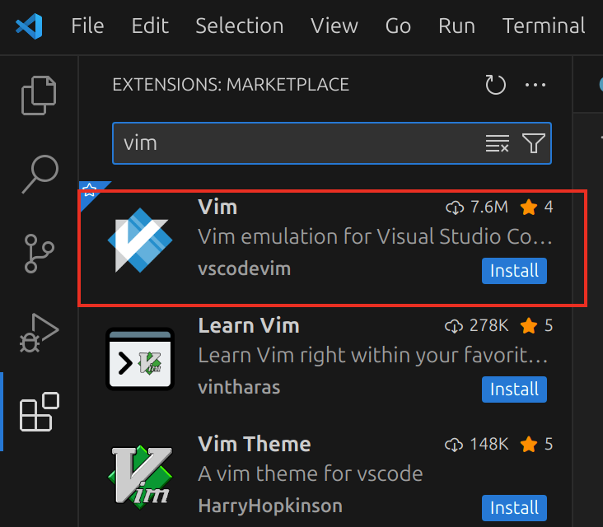Click 'Learn Vim right within your favorit…' description
Viewport: 603px width, 527px height.
coord(372,355)
